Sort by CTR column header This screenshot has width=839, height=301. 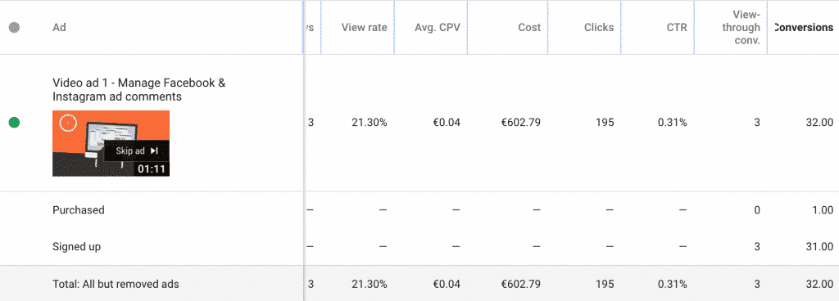click(x=678, y=27)
